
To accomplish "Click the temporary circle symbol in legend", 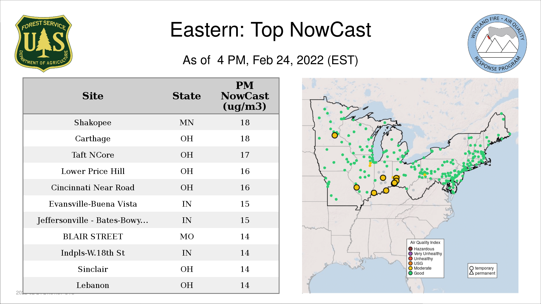I will point(471,268).
